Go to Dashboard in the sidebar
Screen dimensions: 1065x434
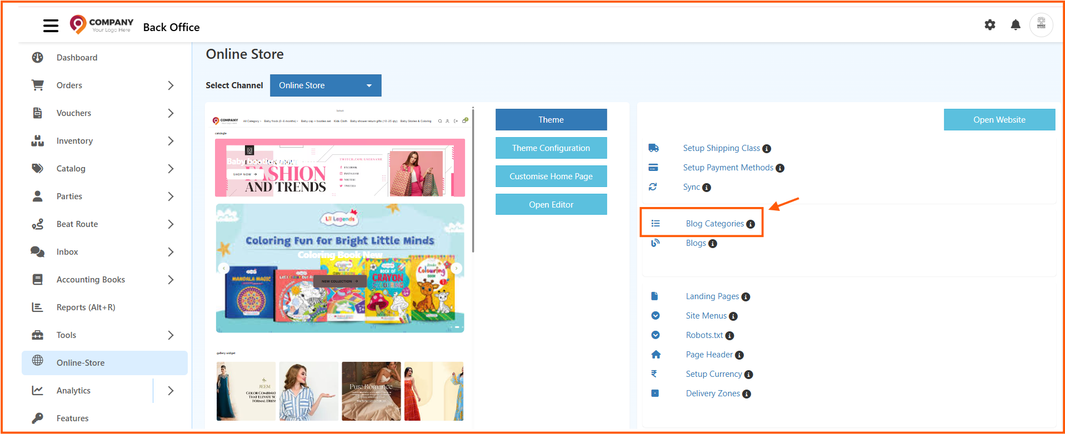pyautogui.click(x=77, y=58)
